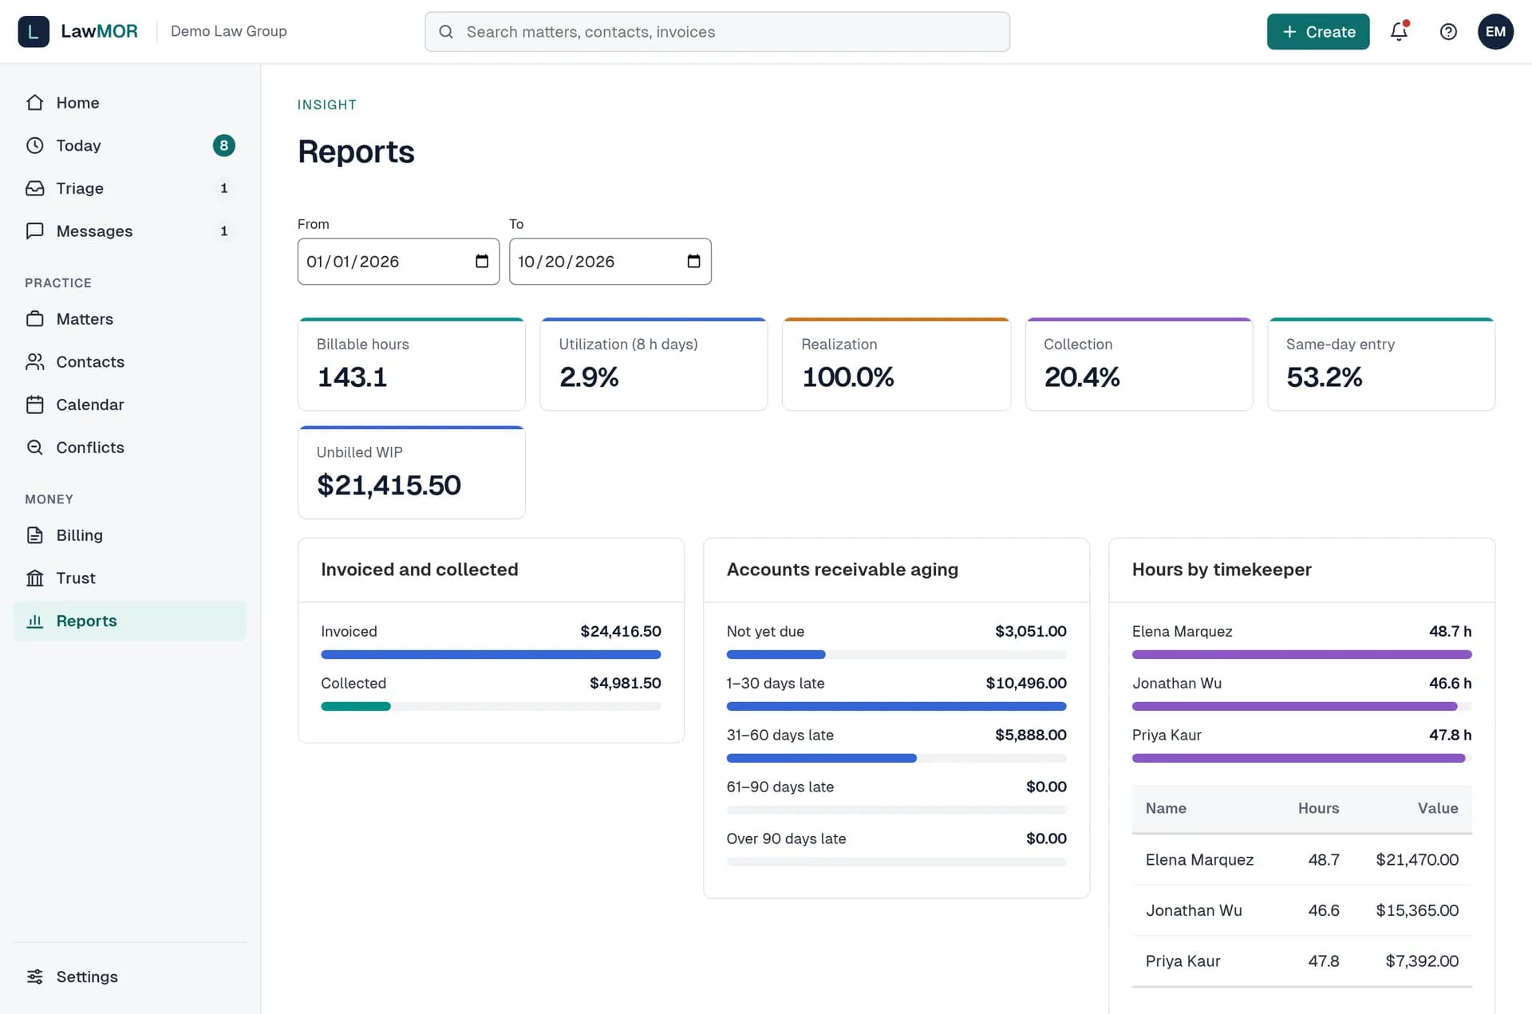This screenshot has width=1532, height=1014.
Task: Click the LawMOR logo icon
Action: coord(34,31)
